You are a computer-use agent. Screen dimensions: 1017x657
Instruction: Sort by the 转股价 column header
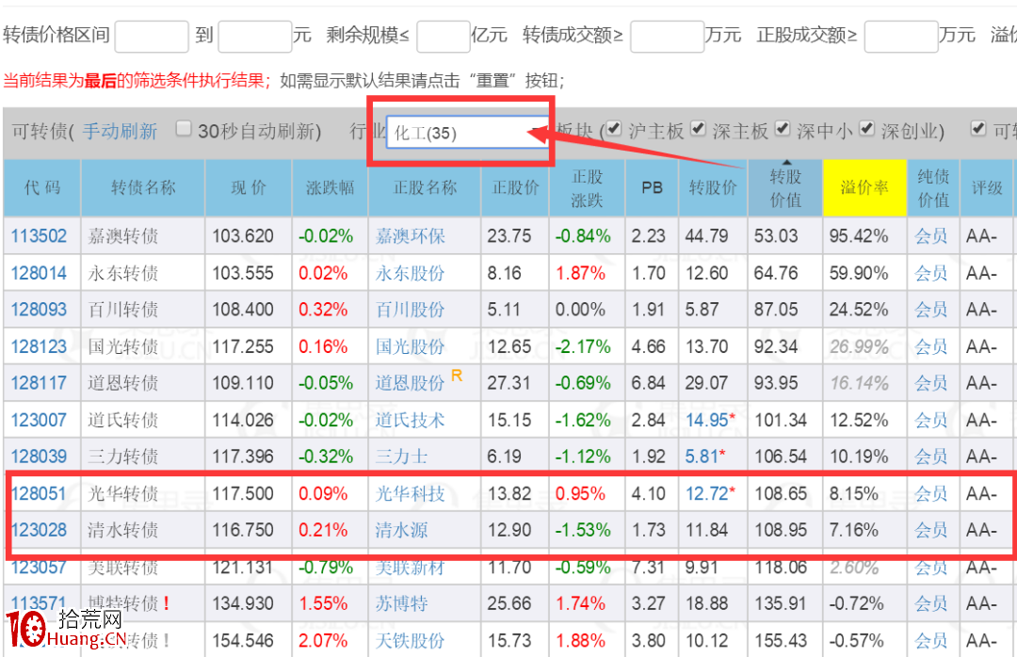pos(713,188)
